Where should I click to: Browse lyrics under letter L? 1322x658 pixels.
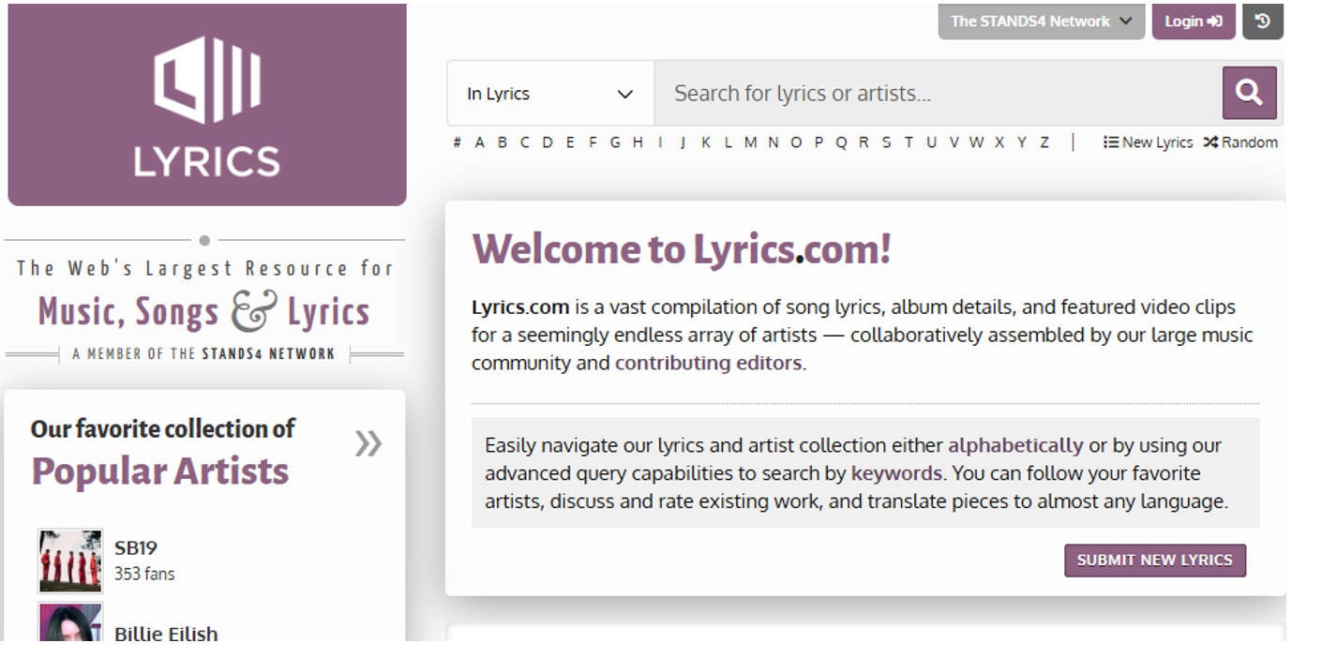point(728,142)
